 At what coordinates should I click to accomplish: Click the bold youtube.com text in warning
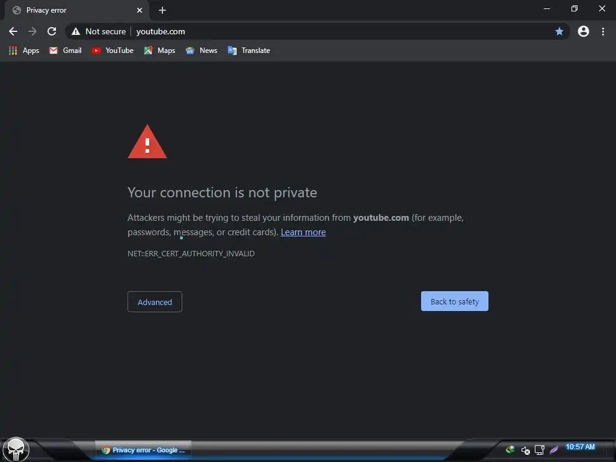[381, 218]
